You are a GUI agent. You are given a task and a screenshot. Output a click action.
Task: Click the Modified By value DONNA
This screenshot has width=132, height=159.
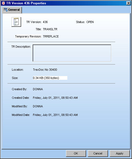(38, 106)
